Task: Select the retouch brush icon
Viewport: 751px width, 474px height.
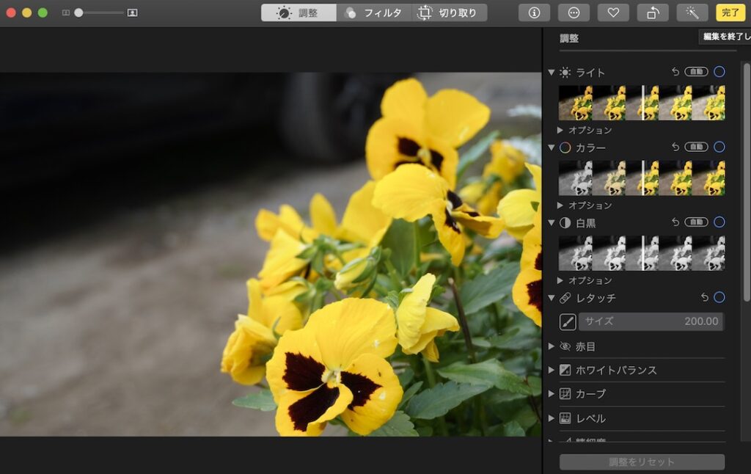Action: click(568, 321)
